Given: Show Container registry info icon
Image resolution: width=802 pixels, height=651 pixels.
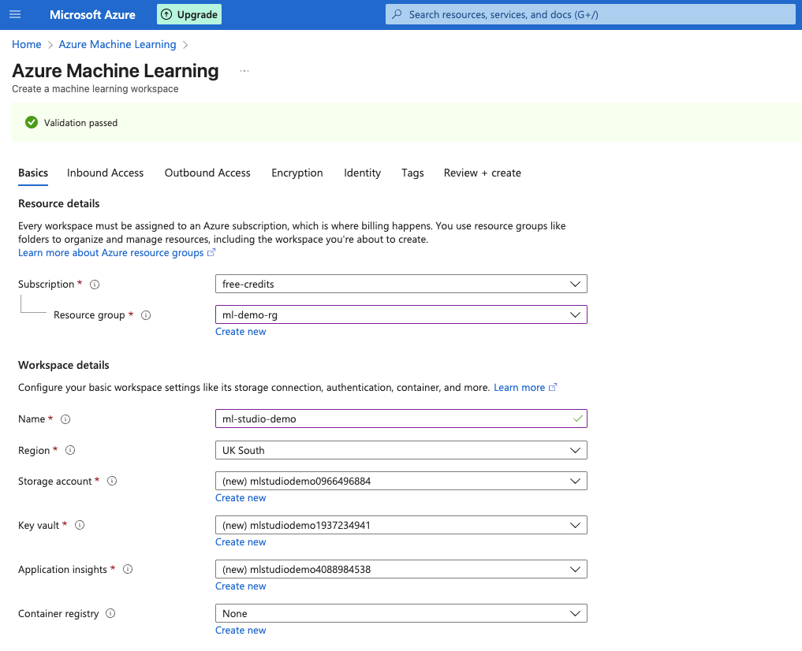Looking at the screenshot, I should [x=110, y=613].
